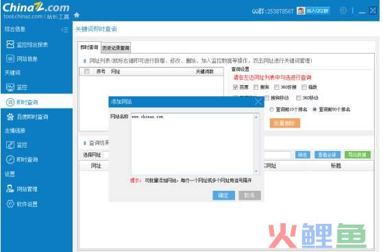Click the 加入QQ群 button

(x=317, y=11)
